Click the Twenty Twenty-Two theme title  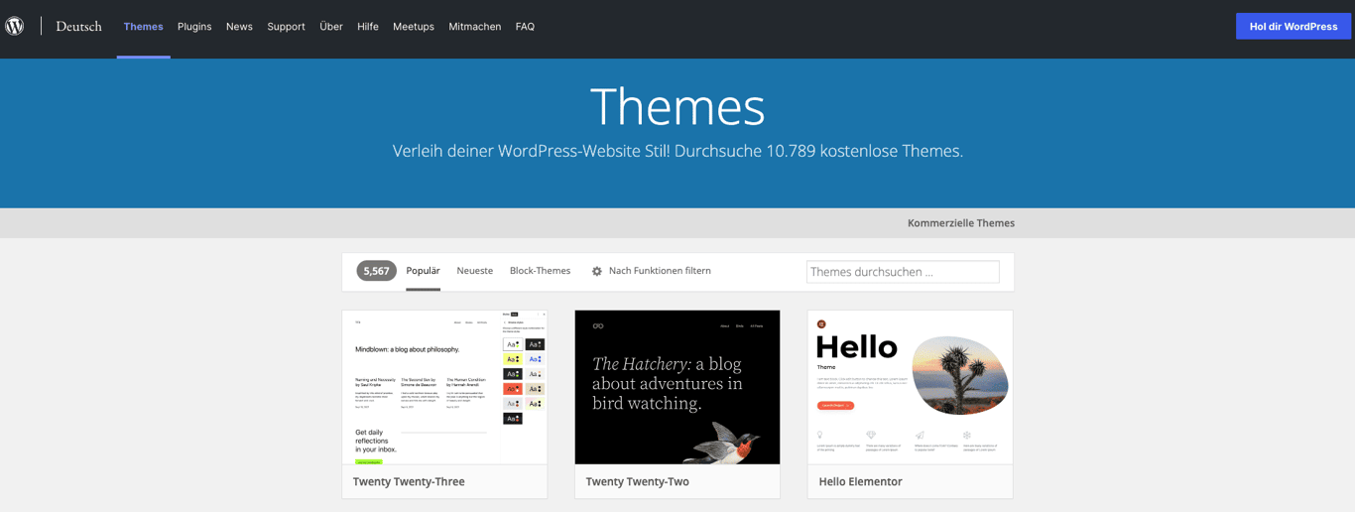(638, 482)
